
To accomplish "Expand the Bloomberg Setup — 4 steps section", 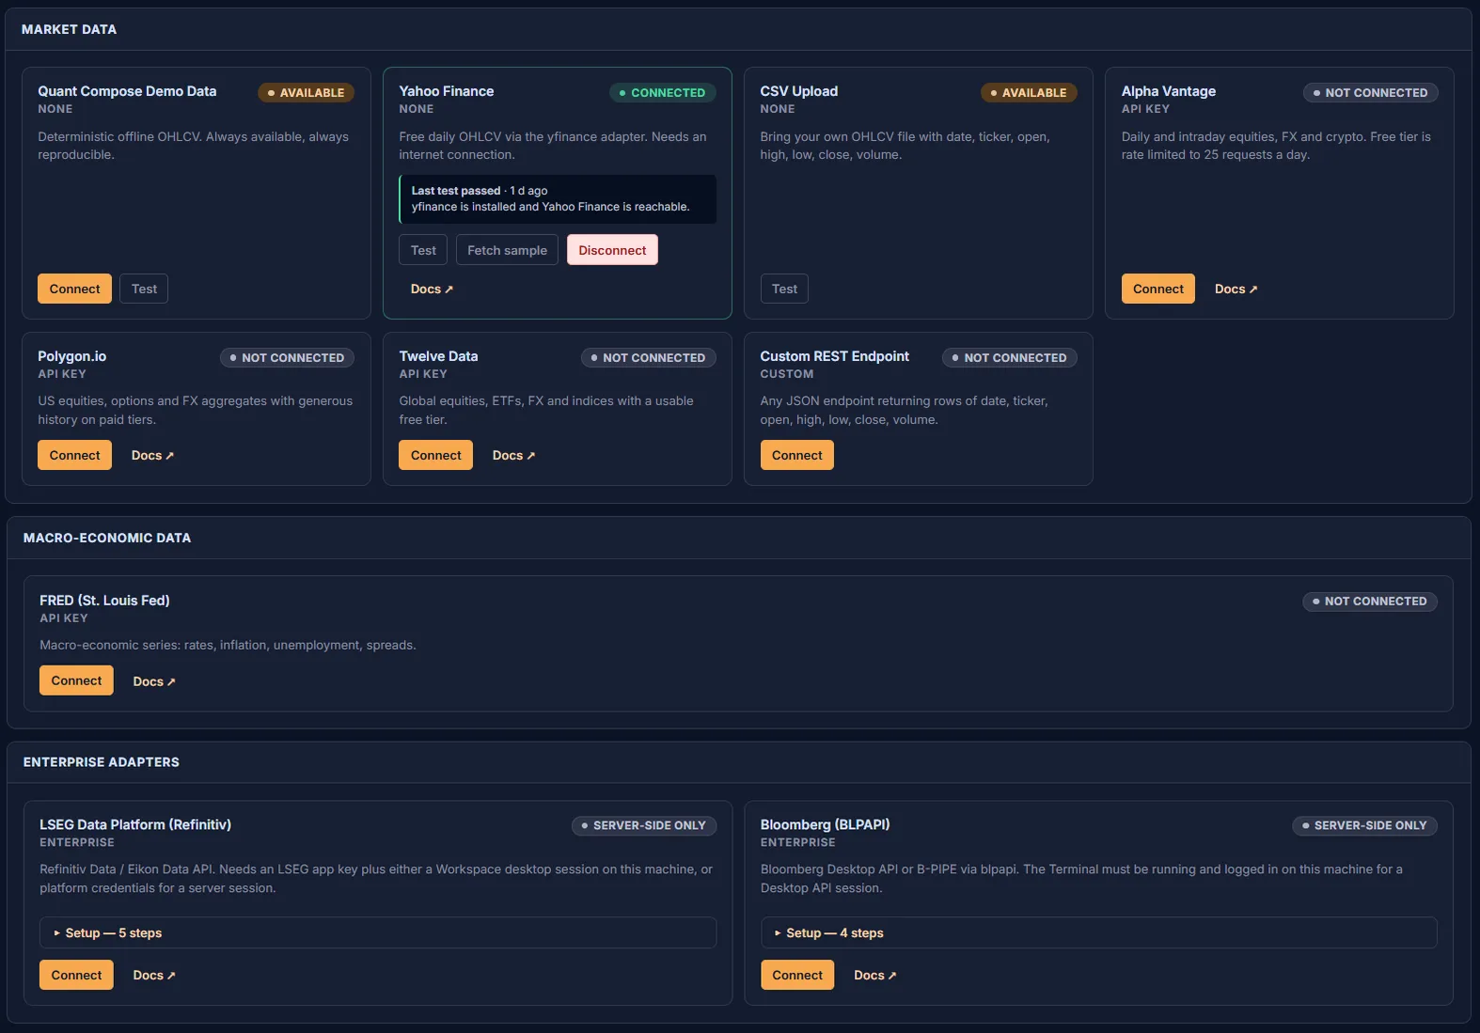I will 1099,932.
